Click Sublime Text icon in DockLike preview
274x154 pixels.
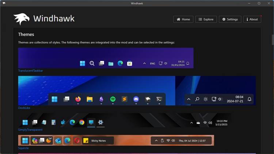[x=125, y=99]
